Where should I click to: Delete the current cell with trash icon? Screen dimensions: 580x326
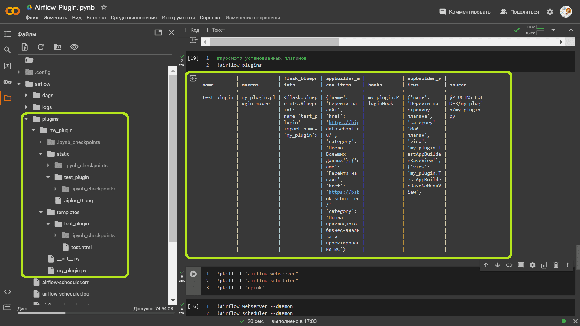pos(556,265)
